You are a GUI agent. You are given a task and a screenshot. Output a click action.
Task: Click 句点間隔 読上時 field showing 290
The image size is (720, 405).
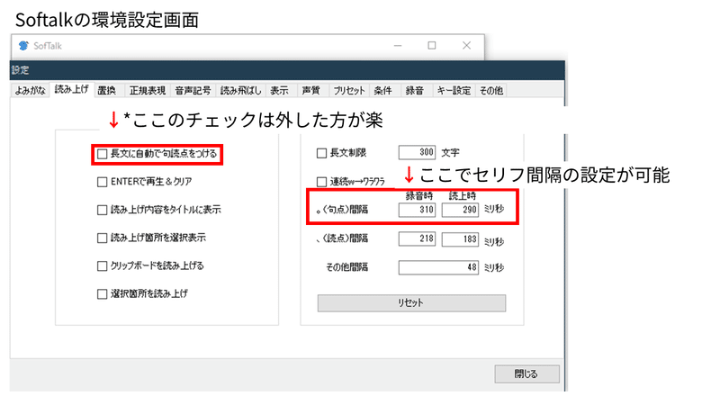click(460, 210)
